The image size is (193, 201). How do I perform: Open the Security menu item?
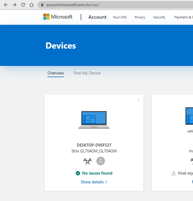pyautogui.click(x=159, y=17)
